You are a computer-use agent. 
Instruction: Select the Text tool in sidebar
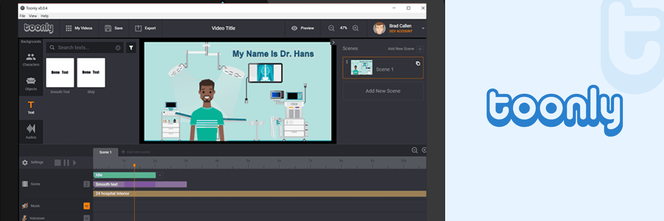[x=31, y=108]
